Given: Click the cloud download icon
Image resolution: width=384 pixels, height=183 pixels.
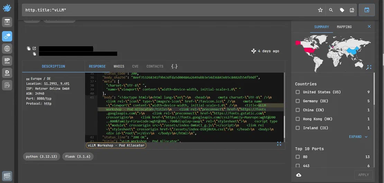Looking at the screenshot, I should click(299, 175).
